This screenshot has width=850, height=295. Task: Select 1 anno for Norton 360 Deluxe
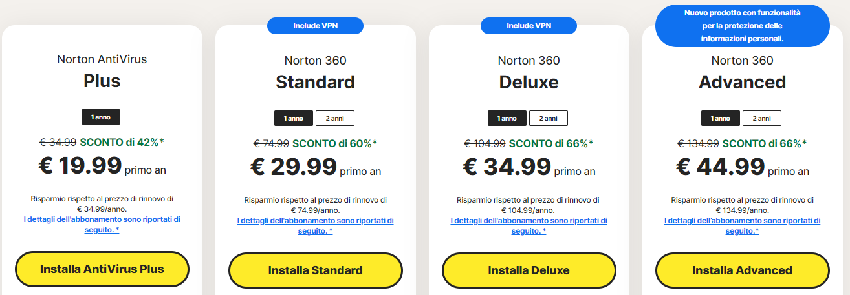pos(508,118)
